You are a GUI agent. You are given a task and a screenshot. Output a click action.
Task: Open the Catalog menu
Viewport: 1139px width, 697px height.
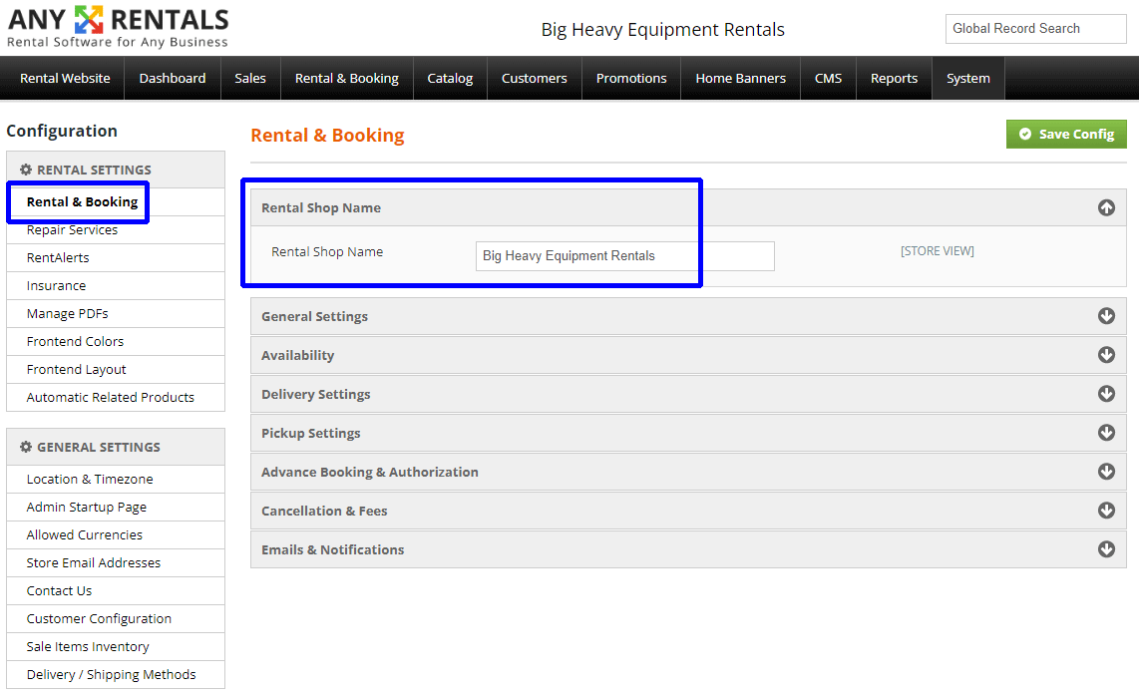(x=450, y=79)
